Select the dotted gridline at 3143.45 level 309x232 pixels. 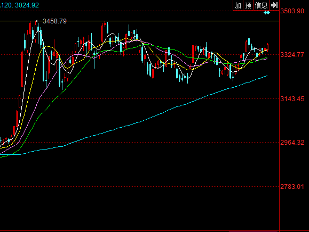point(139,99)
